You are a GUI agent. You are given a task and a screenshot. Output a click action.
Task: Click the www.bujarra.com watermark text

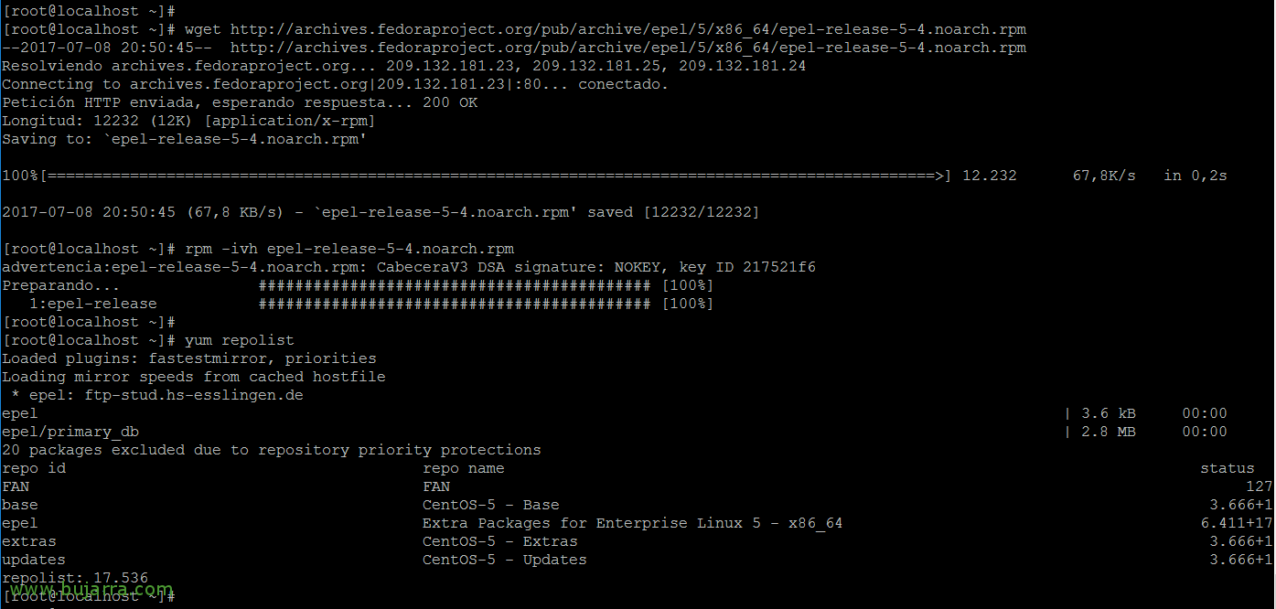(88, 589)
